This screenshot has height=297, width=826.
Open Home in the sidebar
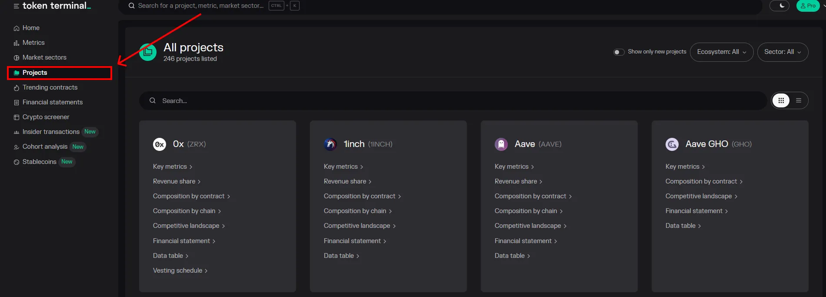31,28
